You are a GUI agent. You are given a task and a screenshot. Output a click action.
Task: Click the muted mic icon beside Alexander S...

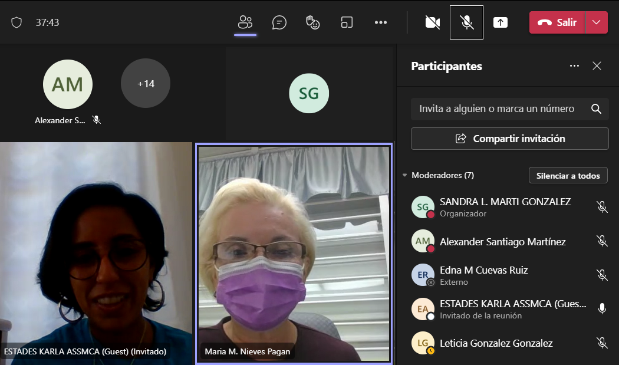click(96, 120)
